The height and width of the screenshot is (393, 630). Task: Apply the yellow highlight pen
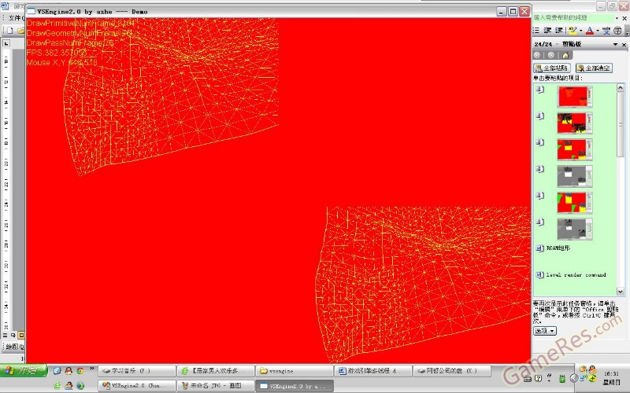click(x=573, y=31)
